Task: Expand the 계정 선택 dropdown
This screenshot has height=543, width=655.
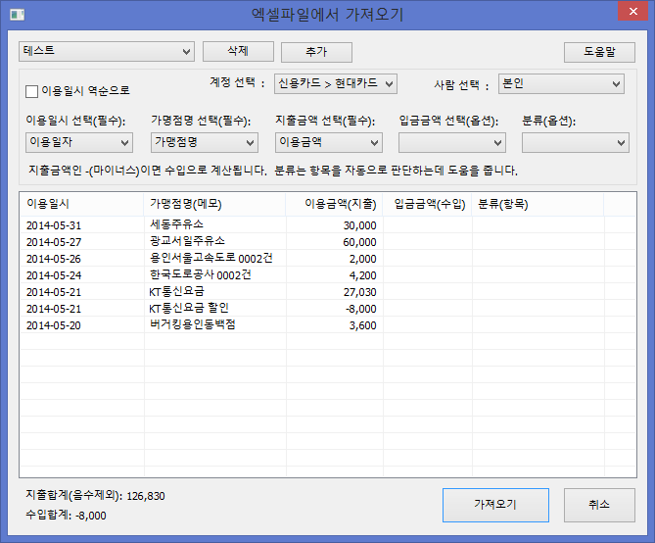Action: 335,84
